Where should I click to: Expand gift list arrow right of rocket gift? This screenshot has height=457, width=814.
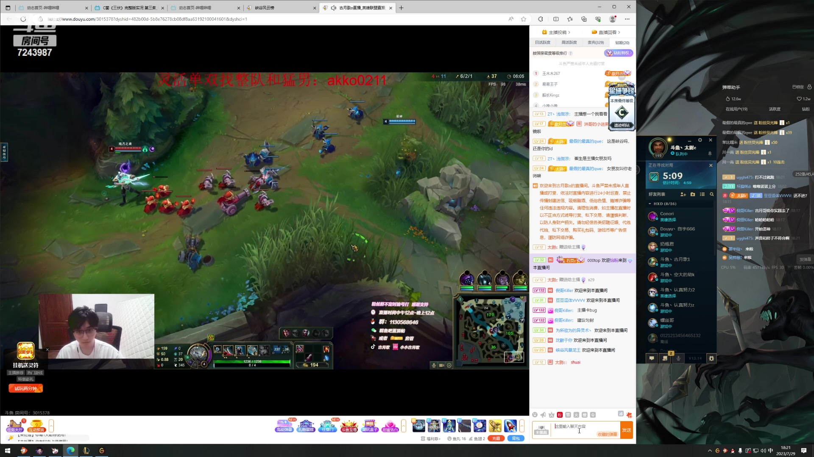[522, 426]
